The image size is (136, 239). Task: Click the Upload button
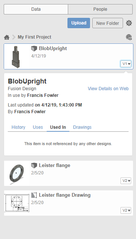[79, 23]
